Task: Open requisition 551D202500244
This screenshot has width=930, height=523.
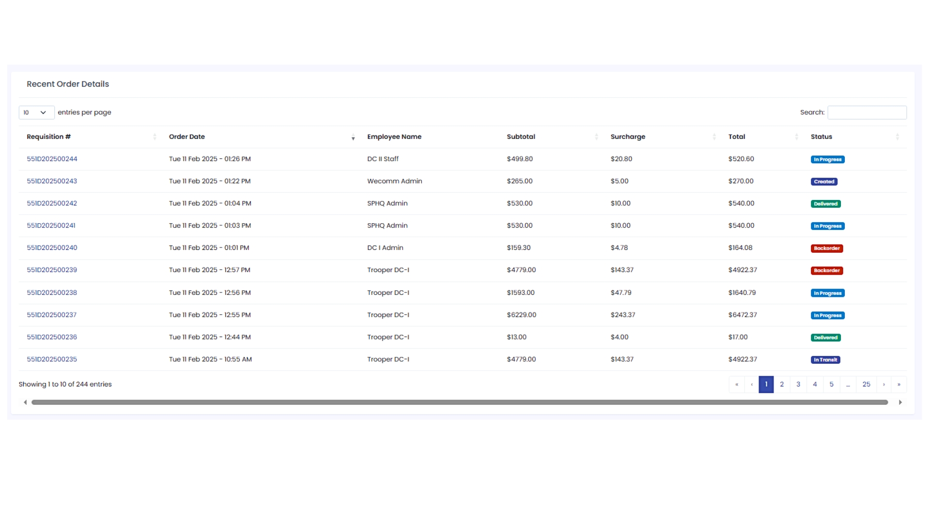Action: click(52, 158)
